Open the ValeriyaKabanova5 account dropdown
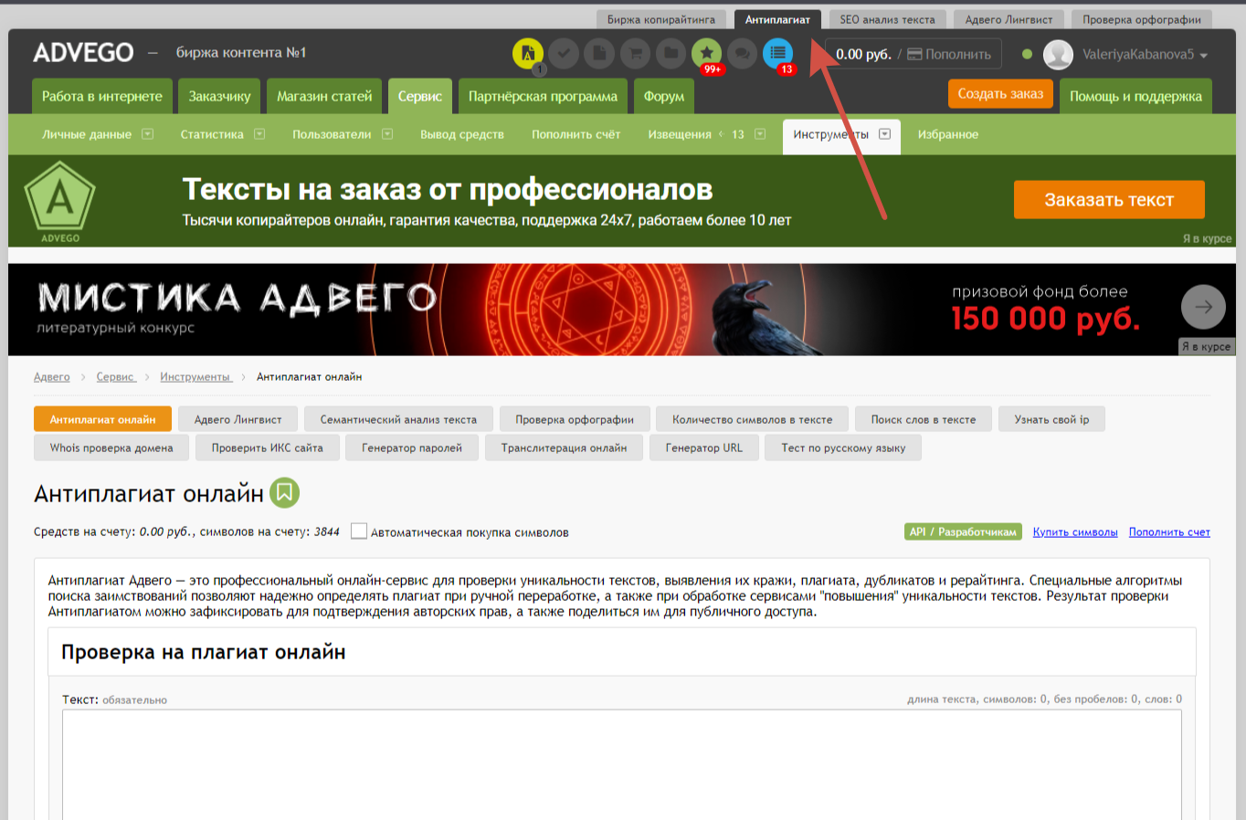 [x=1146, y=55]
